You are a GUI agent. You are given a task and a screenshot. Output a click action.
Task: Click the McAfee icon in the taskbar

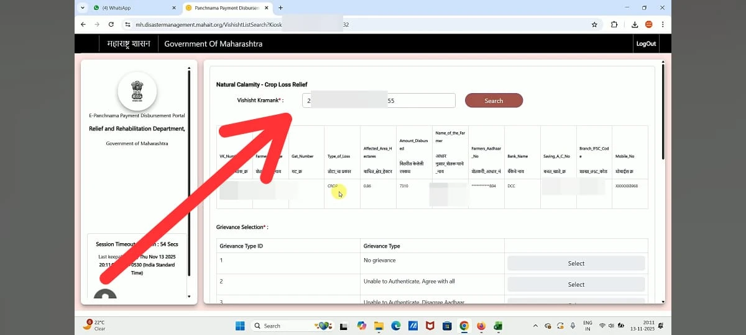click(x=430, y=326)
